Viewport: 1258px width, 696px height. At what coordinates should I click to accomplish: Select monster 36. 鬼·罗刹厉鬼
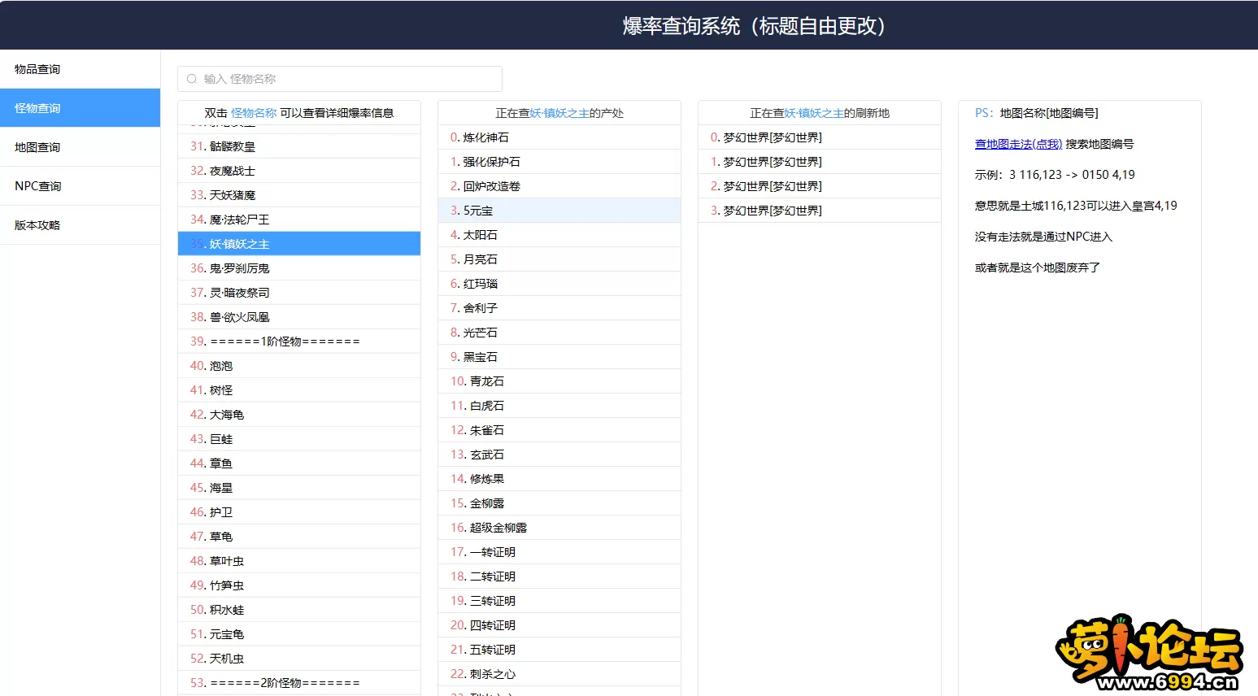pyautogui.click(x=299, y=268)
